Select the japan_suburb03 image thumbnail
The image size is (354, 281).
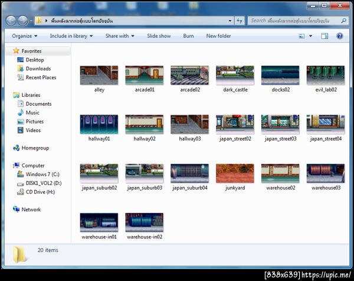pos(145,174)
